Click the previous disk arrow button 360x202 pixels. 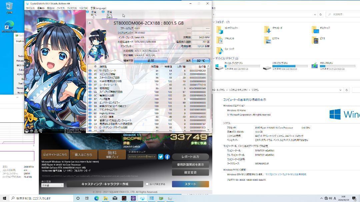click(x=89, y=23)
